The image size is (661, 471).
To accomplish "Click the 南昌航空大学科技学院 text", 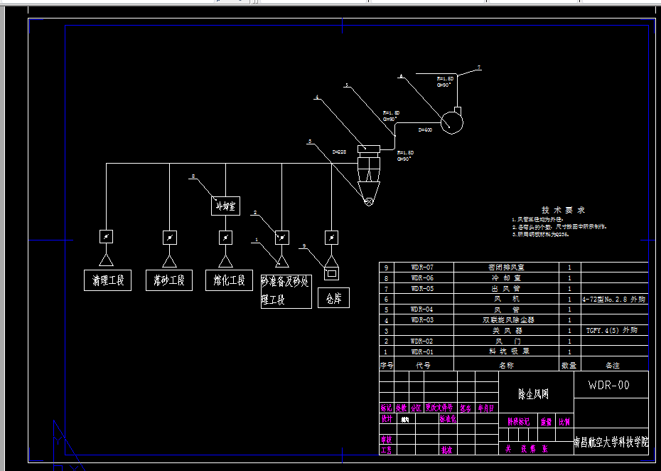I will 611,442.
